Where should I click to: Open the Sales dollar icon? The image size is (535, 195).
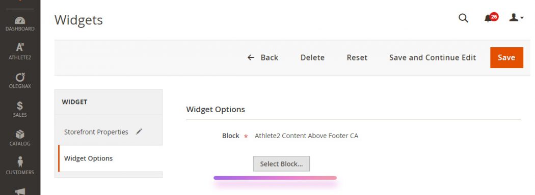click(20, 106)
